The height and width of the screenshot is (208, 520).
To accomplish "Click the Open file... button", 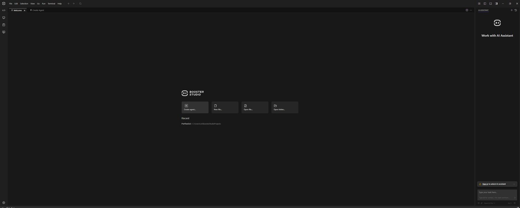I will click(255, 107).
